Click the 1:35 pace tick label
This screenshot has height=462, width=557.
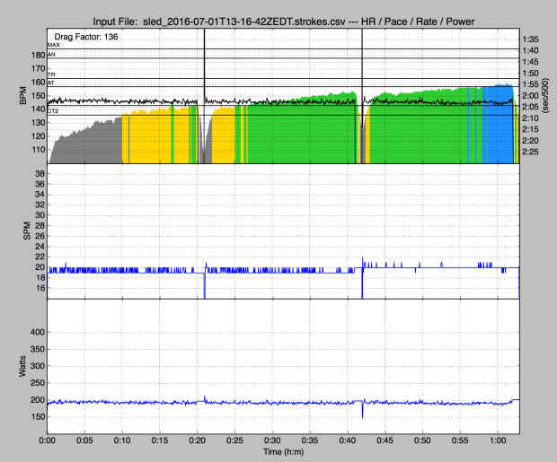point(531,39)
